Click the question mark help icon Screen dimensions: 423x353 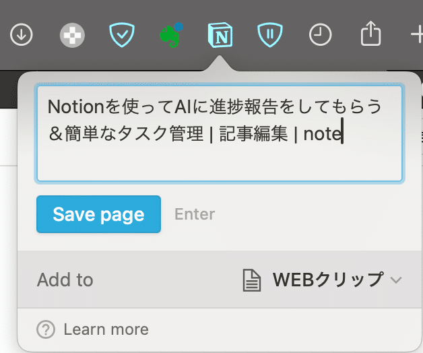pos(46,329)
